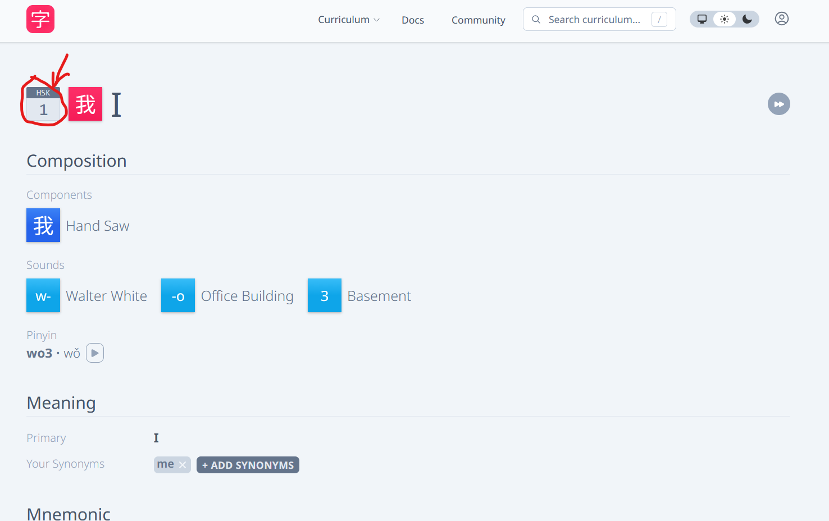Switch to dark mode moon icon

[x=747, y=19]
